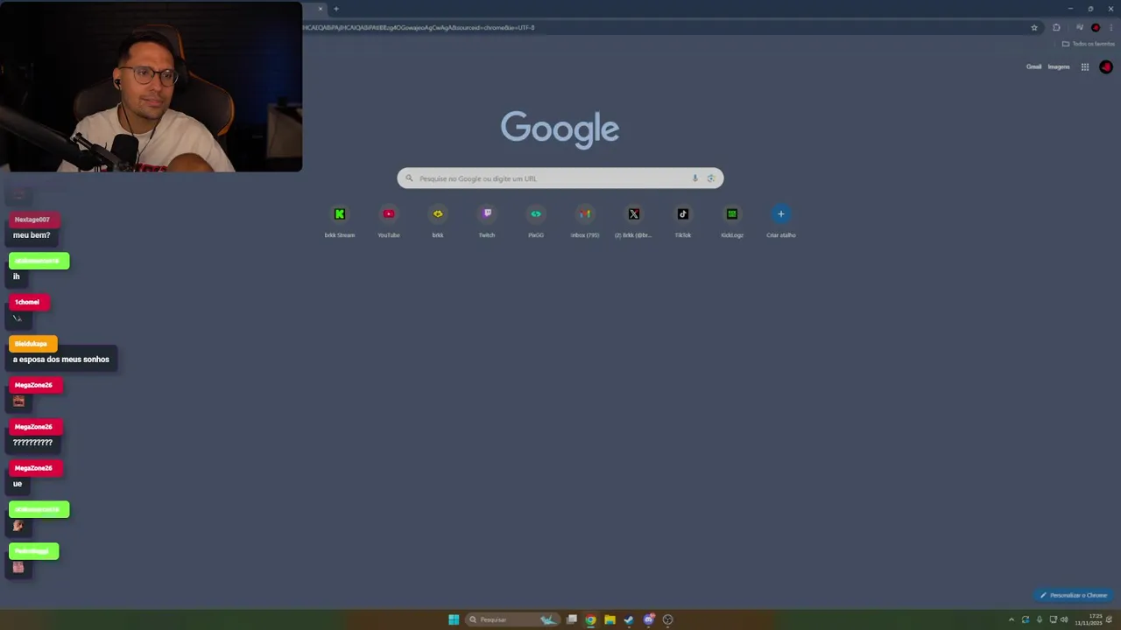Click the Google logo

(560, 129)
